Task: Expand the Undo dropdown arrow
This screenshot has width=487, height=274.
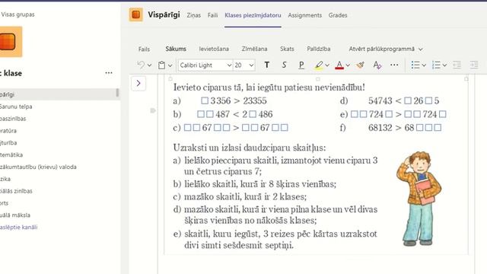Action: (x=149, y=65)
